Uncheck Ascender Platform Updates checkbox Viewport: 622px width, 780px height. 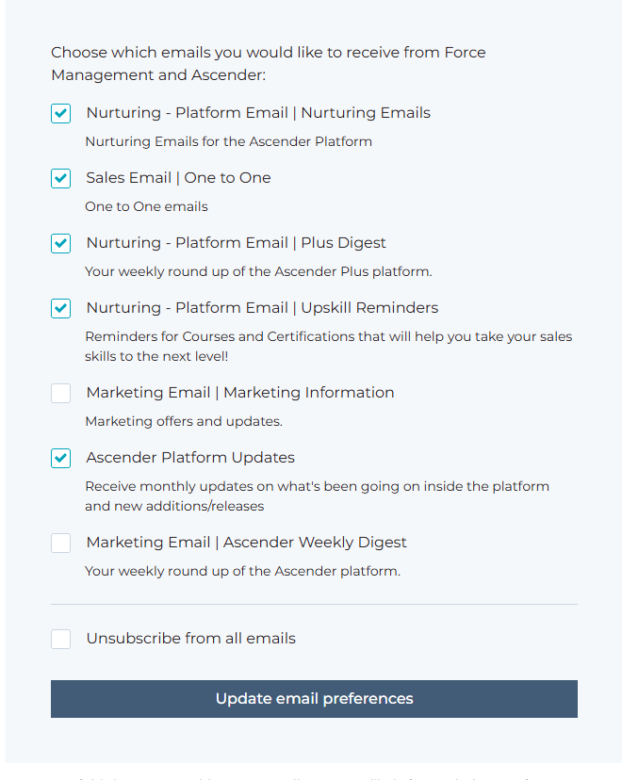click(60, 458)
